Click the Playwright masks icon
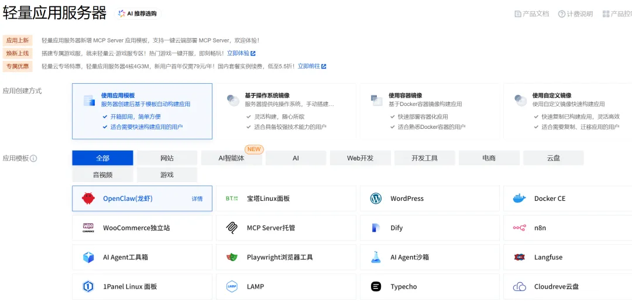Screen dimensions: 632x305 coord(232,257)
